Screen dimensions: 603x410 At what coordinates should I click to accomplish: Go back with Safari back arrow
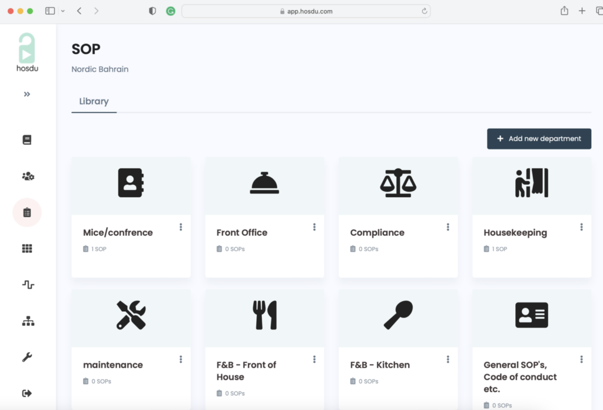coord(79,11)
